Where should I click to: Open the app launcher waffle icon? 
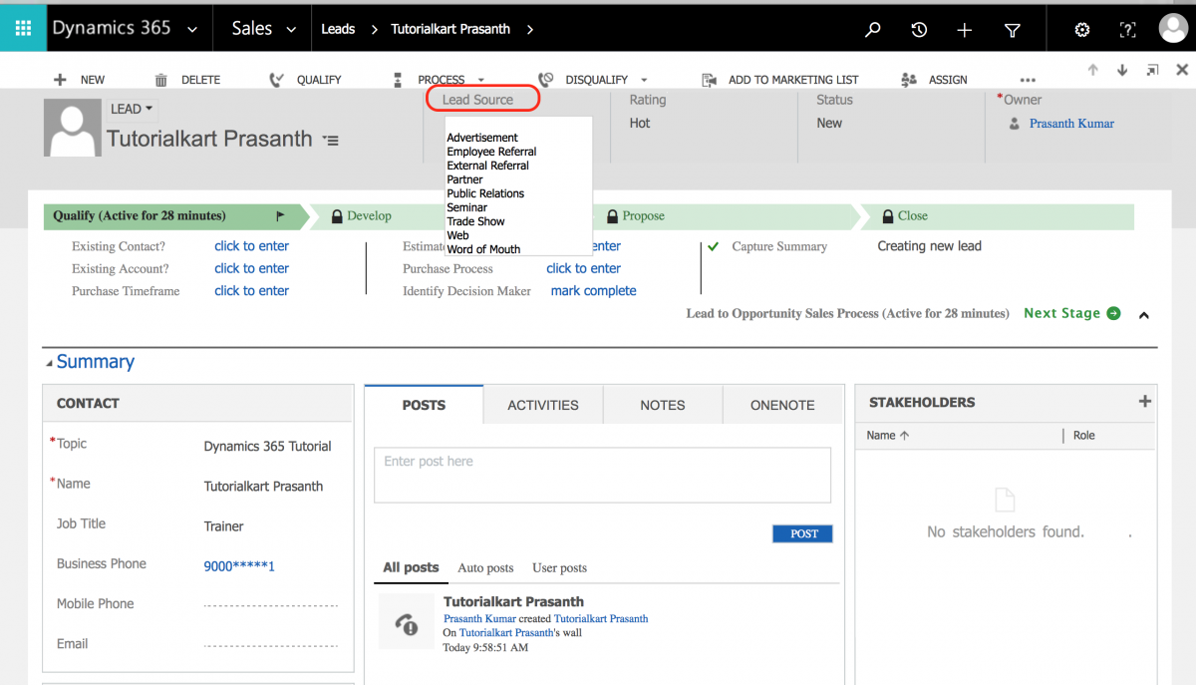tap(23, 29)
